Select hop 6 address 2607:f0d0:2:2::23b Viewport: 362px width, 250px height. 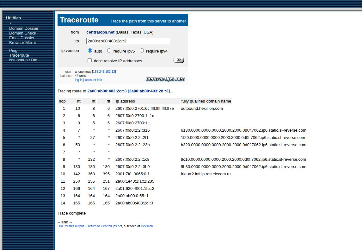pos(132,145)
